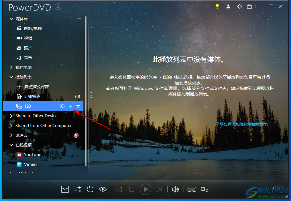Select the 123 playlist
Screen dimensions: 291x201
point(43,106)
